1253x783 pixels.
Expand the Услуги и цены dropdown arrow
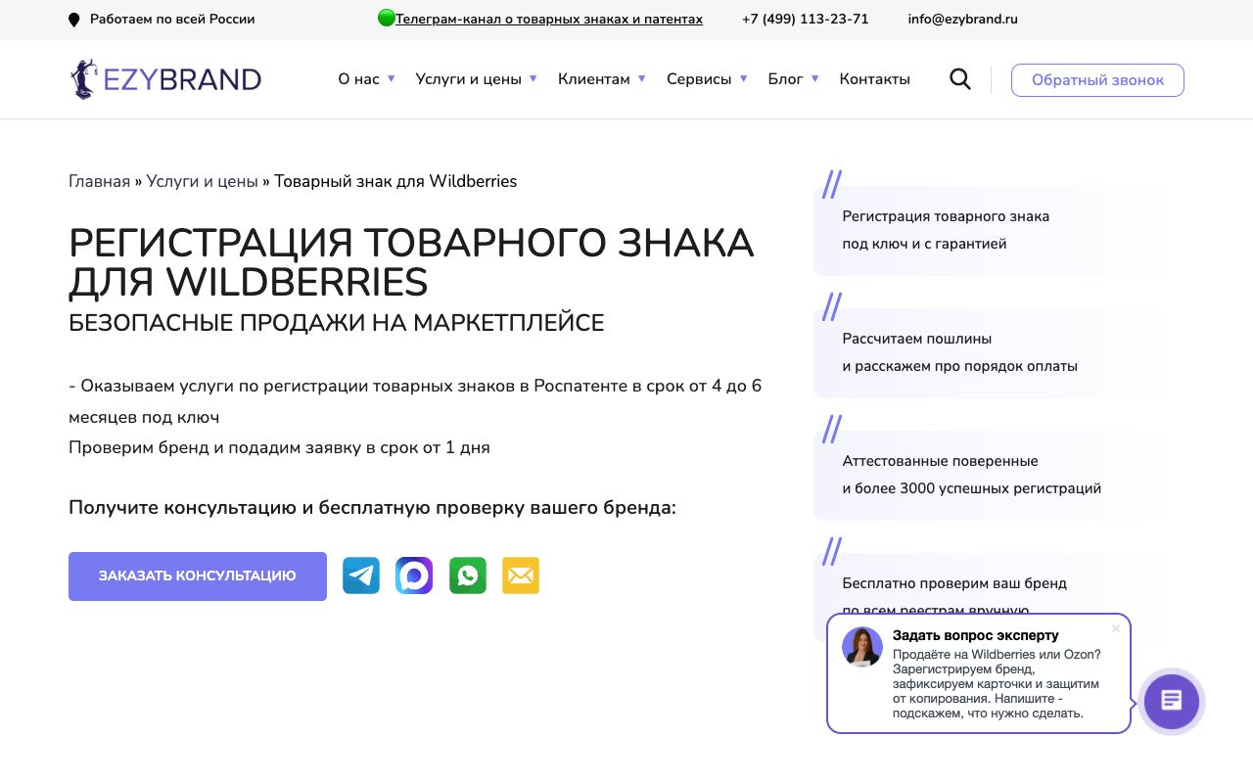(533, 78)
